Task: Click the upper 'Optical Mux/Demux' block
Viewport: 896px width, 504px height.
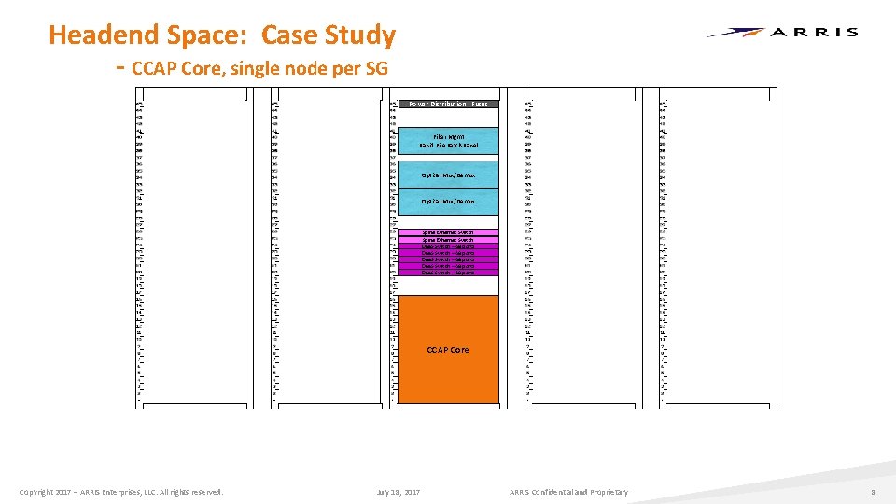Action: (448, 175)
